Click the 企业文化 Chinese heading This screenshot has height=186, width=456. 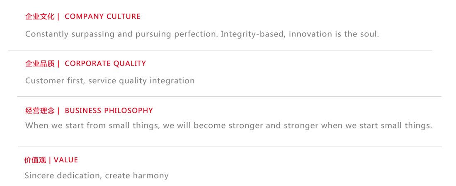[40, 17]
